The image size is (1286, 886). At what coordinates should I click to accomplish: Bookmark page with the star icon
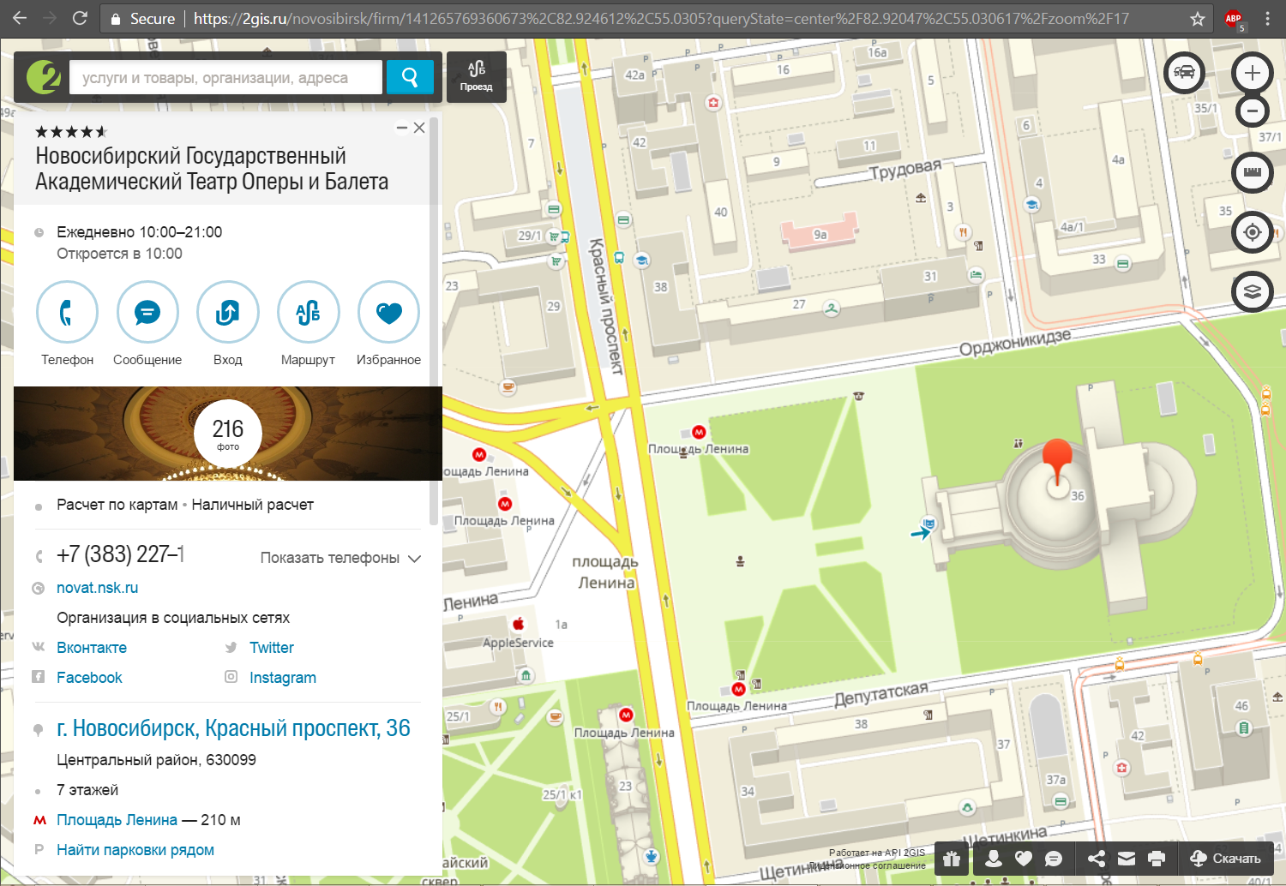click(1198, 19)
